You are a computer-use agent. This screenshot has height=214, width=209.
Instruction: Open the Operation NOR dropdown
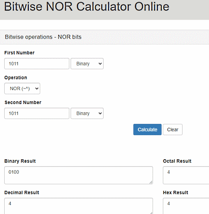pyautogui.click(x=22, y=89)
